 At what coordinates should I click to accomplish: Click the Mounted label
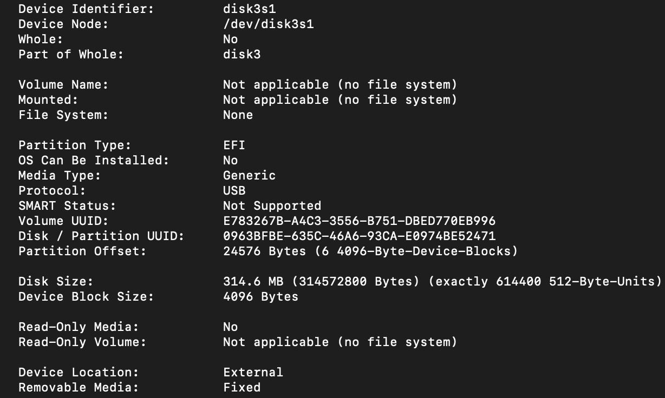click(48, 99)
